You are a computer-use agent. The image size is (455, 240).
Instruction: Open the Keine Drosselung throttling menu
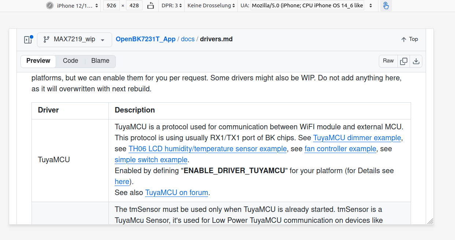pyautogui.click(x=212, y=5)
